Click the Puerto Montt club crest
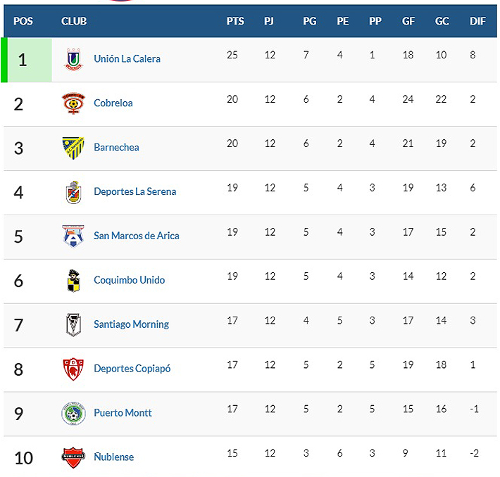The width and height of the screenshot is (500, 477). [x=73, y=414]
